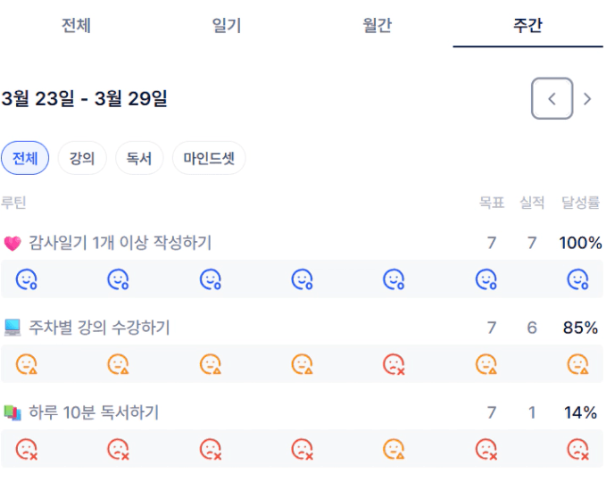Go to next week with right chevron
Image resolution: width=615 pixels, height=482 pixels.
coord(587,99)
